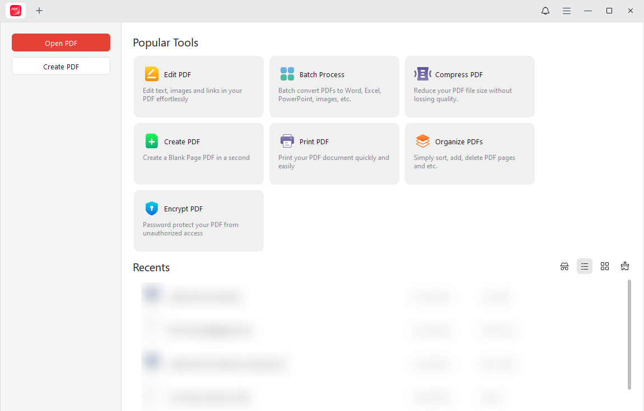644x411 pixels.
Task: Toggle list view for Recents
Action: tap(585, 266)
